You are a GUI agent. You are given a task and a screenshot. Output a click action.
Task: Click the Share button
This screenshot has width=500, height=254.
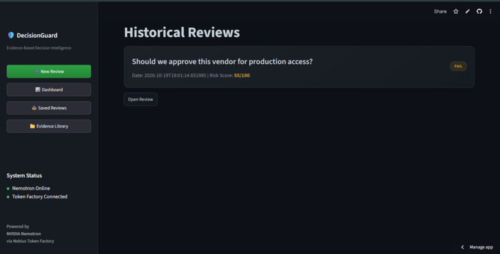click(x=440, y=11)
